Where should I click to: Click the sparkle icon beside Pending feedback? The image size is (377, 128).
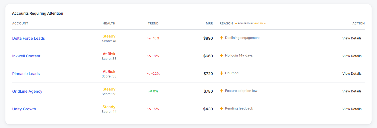pos(222,108)
